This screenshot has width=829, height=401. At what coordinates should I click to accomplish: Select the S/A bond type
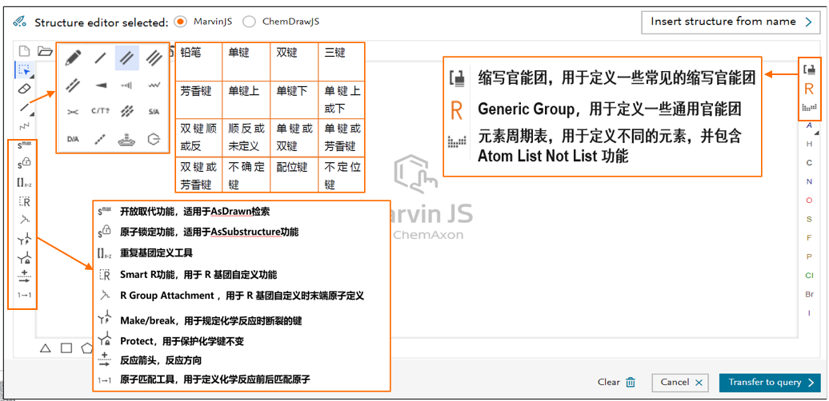coord(154,111)
